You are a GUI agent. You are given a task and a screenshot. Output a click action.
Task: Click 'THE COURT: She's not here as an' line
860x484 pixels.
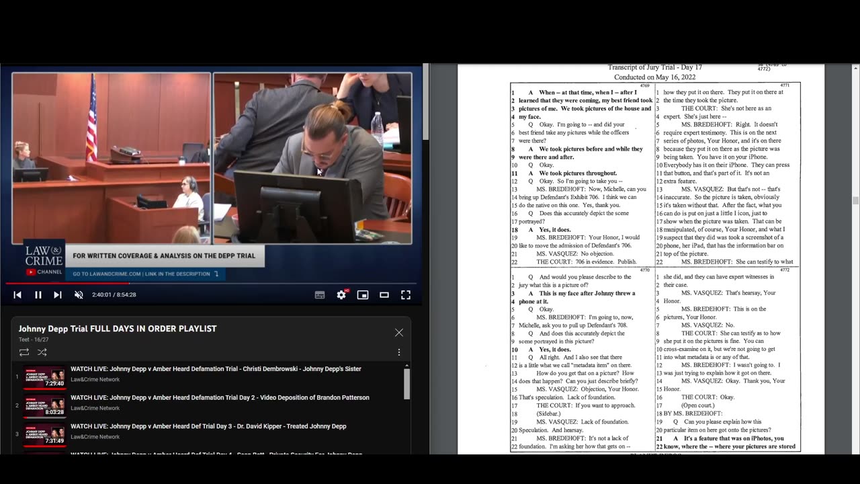coord(726,108)
